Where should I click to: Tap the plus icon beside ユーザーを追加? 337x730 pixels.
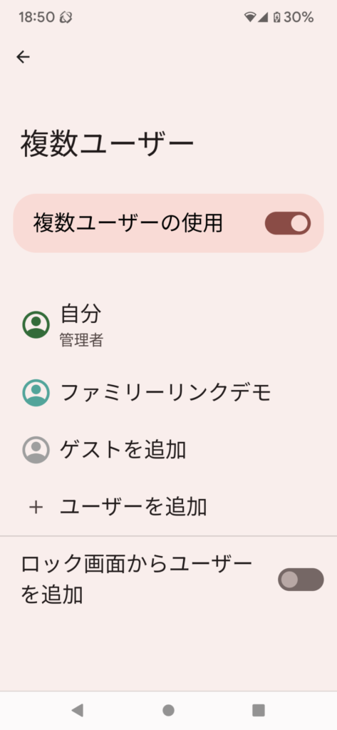(x=36, y=507)
